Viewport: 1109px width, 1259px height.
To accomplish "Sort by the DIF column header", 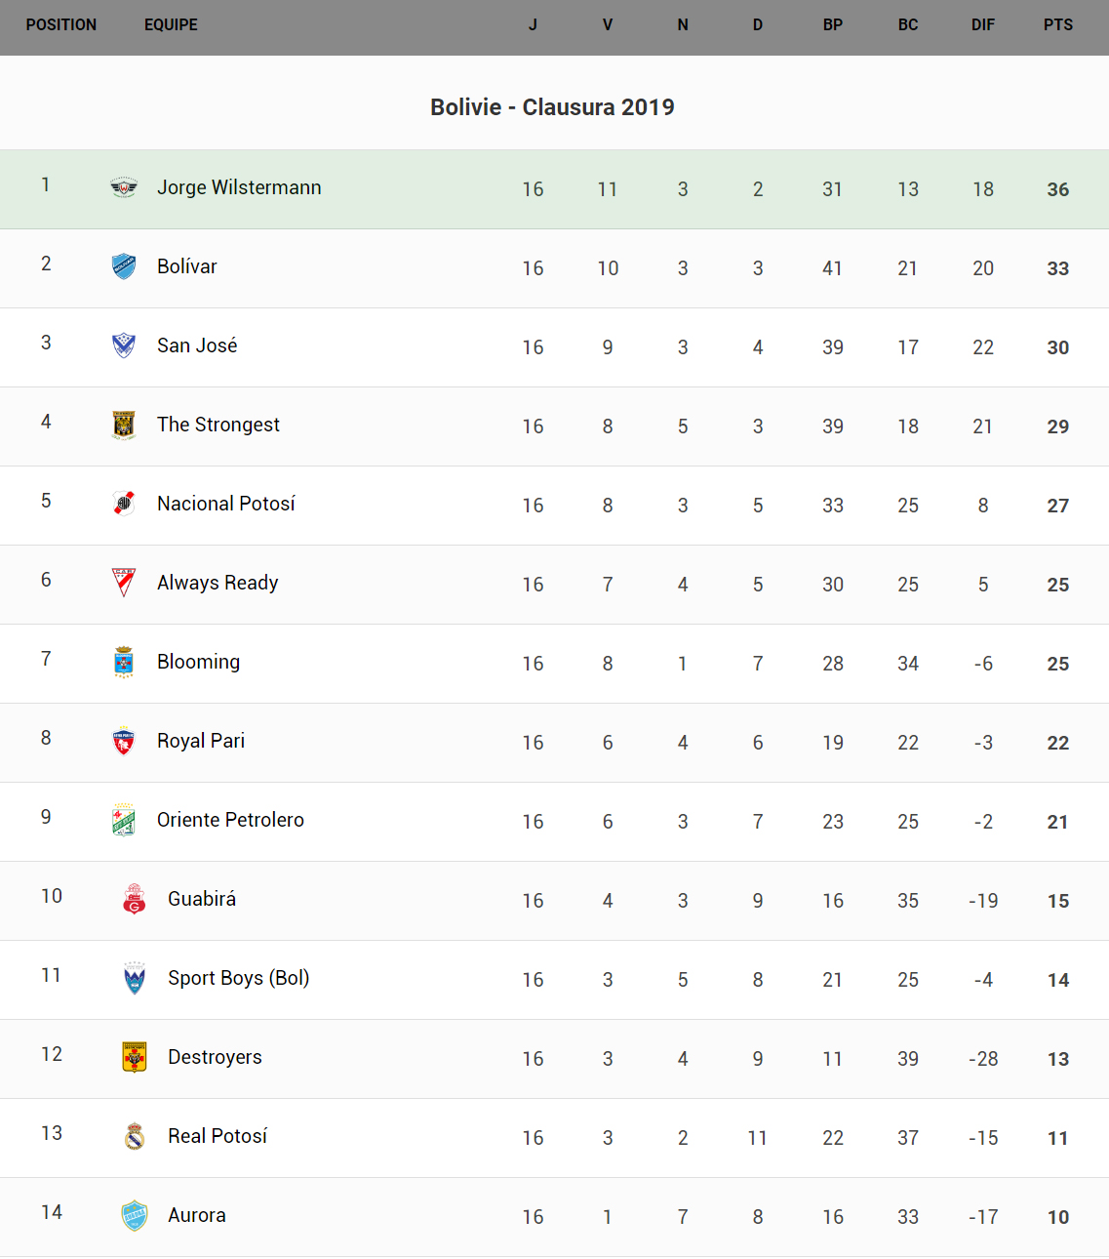I will [982, 25].
